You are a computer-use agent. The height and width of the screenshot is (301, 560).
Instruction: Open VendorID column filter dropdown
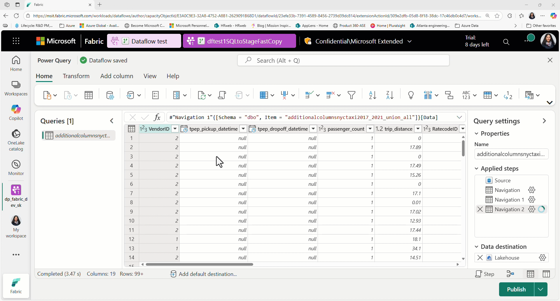point(175,129)
